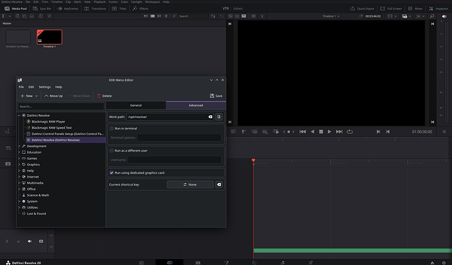Uncheck Run using dedicated graphics card
The width and height of the screenshot is (452, 265).
pos(111,173)
